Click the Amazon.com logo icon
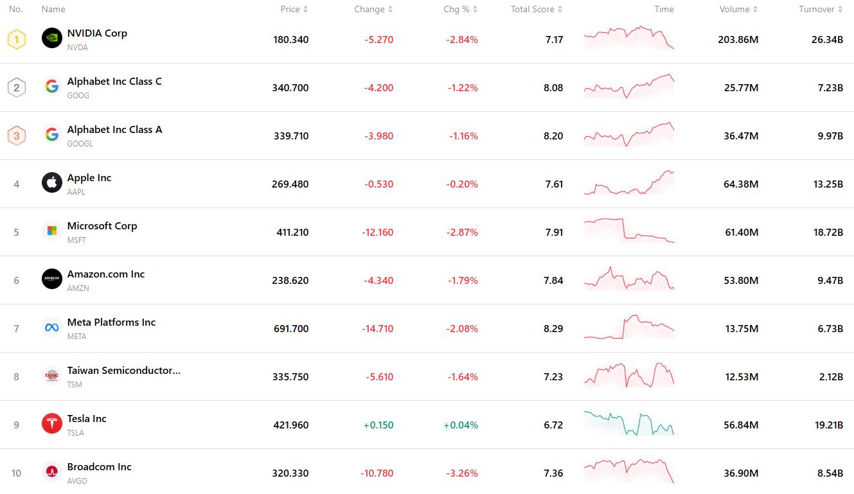This screenshot has height=494, width=854. 52,279
